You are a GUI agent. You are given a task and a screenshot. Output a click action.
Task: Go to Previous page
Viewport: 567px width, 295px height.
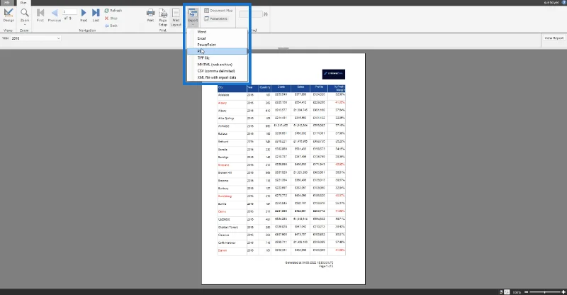[x=55, y=15]
